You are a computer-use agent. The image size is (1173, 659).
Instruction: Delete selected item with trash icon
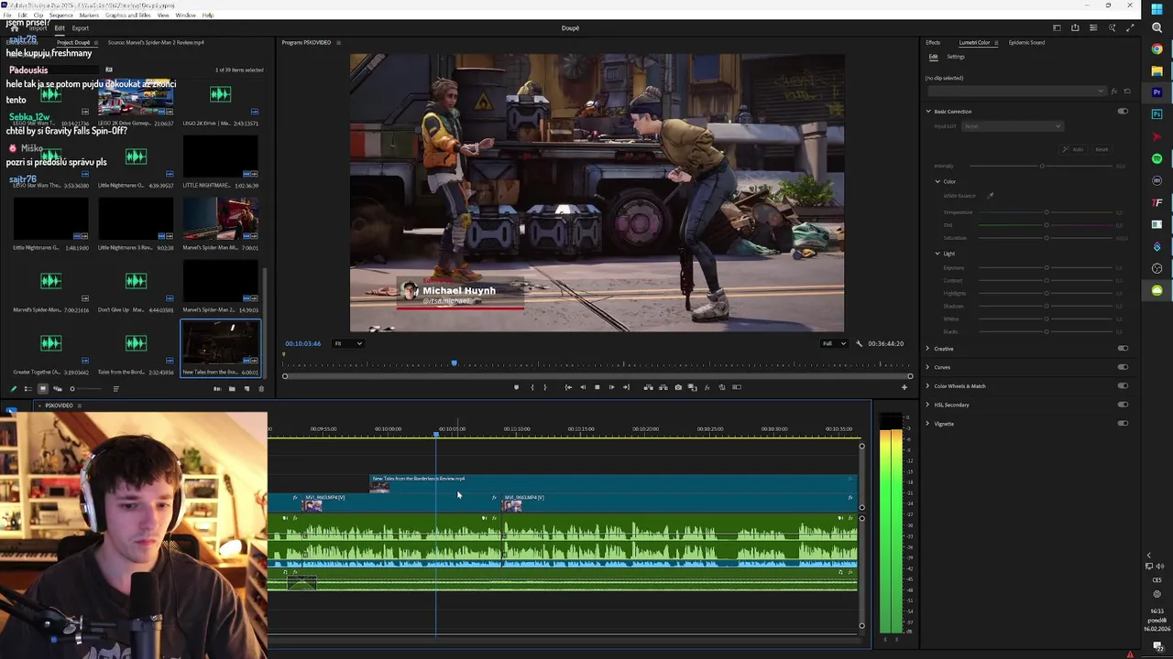point(261,389)
